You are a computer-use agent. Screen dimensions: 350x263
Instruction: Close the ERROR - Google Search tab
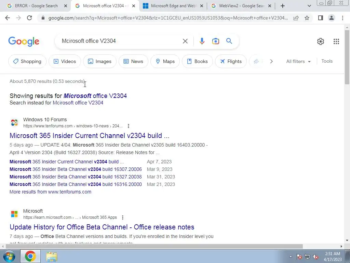coord(65,6)
